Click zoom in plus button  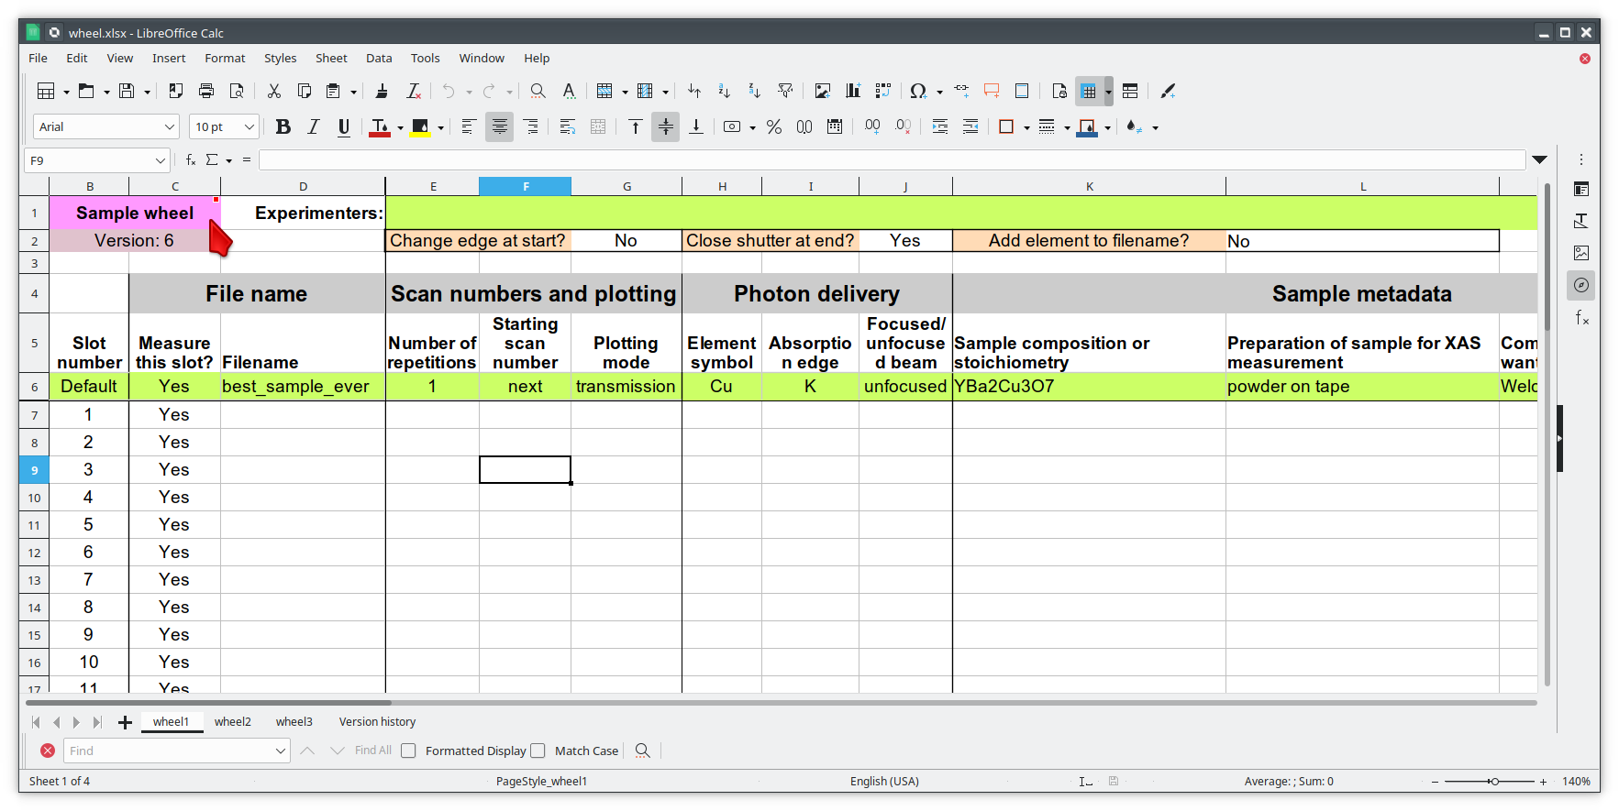(1543, 782)
